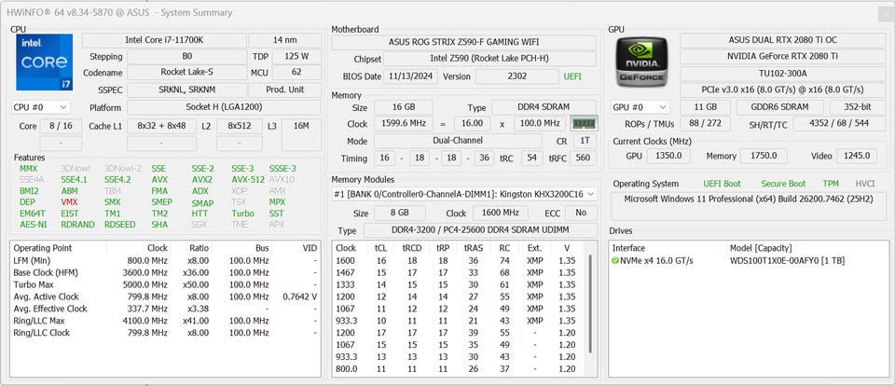This screenshot has height=386, width=895.
Task: Click the AVX-512 feature label
Action: [x=247, y=180]
